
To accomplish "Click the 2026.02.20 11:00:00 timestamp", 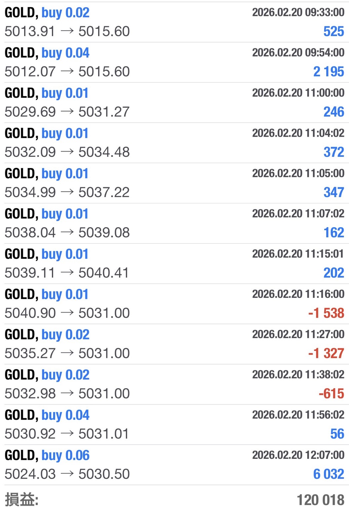I will click(298, 93).
